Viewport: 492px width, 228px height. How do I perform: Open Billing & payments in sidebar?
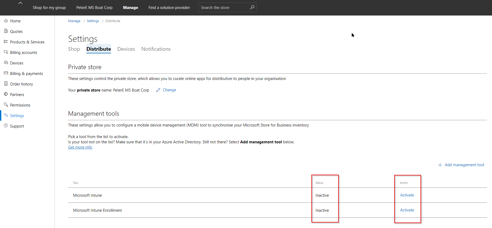tap(26, 74)
